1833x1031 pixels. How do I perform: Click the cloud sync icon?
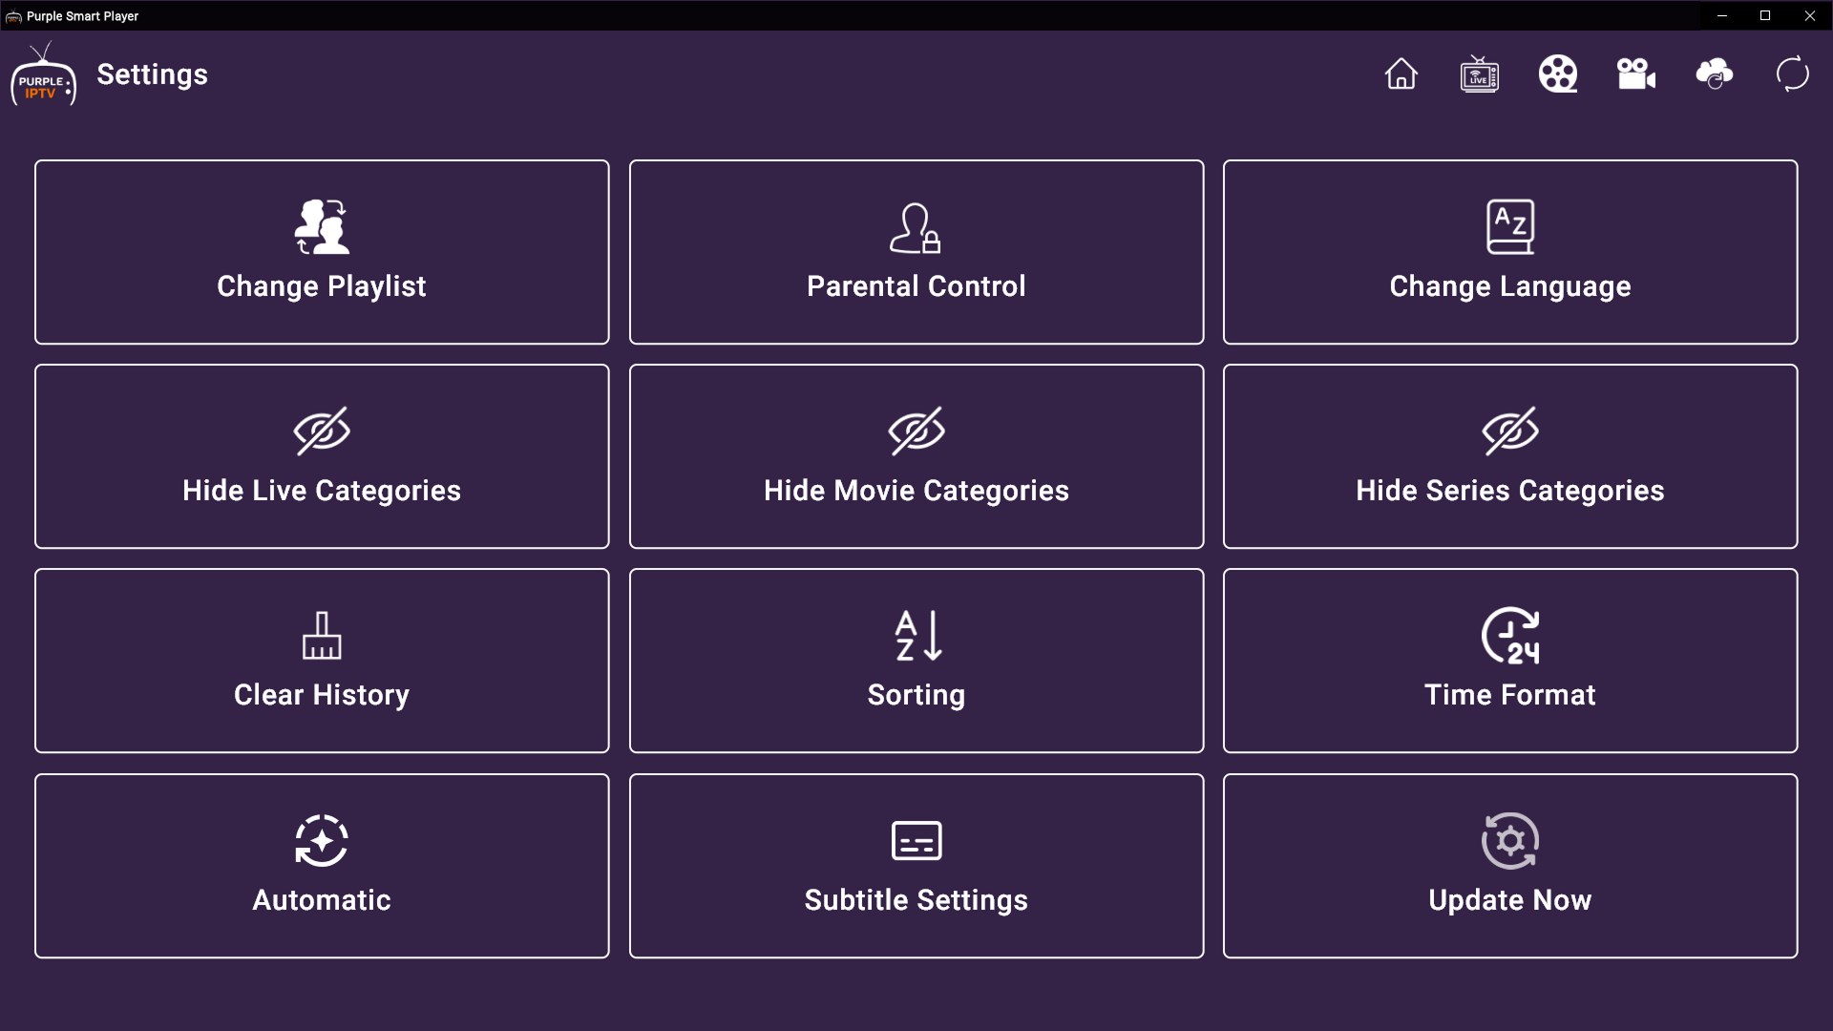pyautogui.click(x=1714, y=74)
